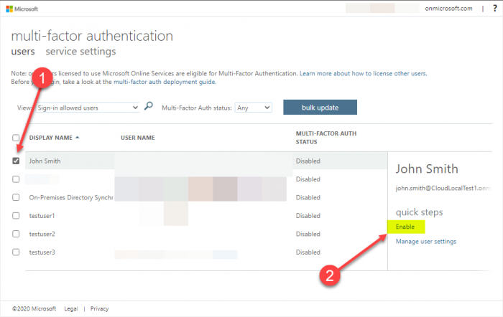
Task: Click MULTI-FACTOR AUTH STATUS column header
Action: click(x=326, y=138)
